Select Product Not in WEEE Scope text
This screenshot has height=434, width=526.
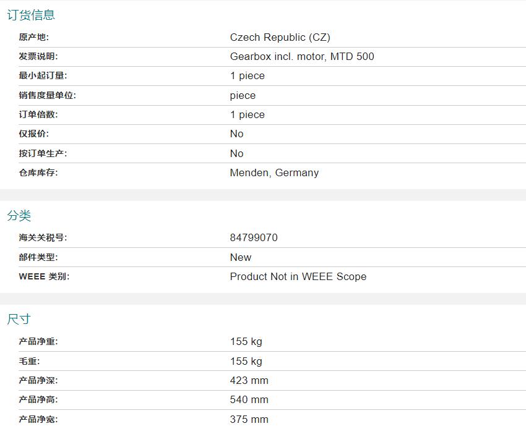[298, 276]
